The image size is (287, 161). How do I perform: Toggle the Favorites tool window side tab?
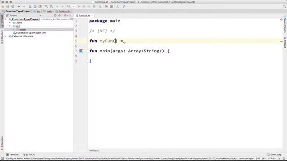pos(2,144)
